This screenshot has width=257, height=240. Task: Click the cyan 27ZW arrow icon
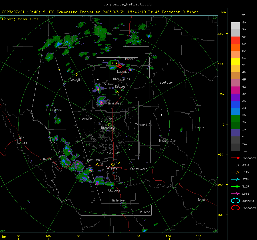[x=235, y=180]
